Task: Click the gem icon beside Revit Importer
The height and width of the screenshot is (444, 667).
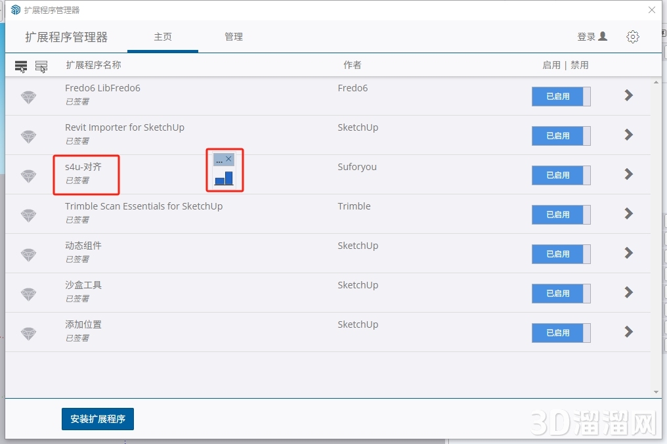Action: tap(28, 137)
